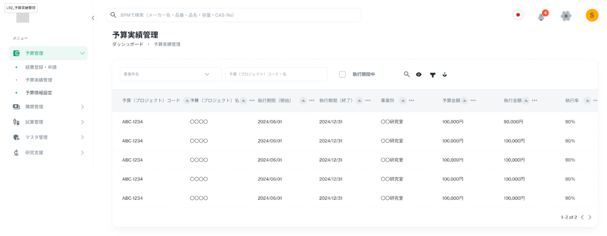Click the search magnifier icon in filter bar
The height and width of the screenshot is (236, 607).
(407, 74)
